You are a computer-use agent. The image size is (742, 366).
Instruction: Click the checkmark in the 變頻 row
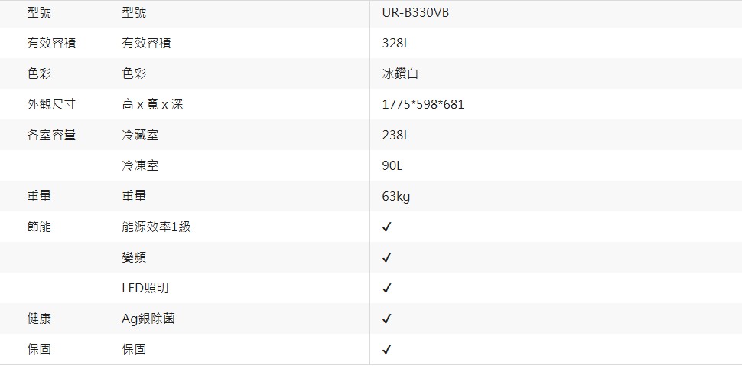[x=387, y=258]
